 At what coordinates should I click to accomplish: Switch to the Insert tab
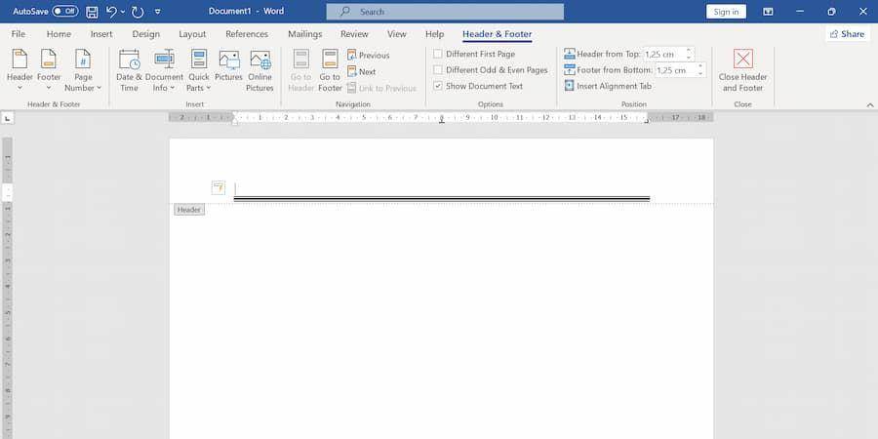click(101, 34)
